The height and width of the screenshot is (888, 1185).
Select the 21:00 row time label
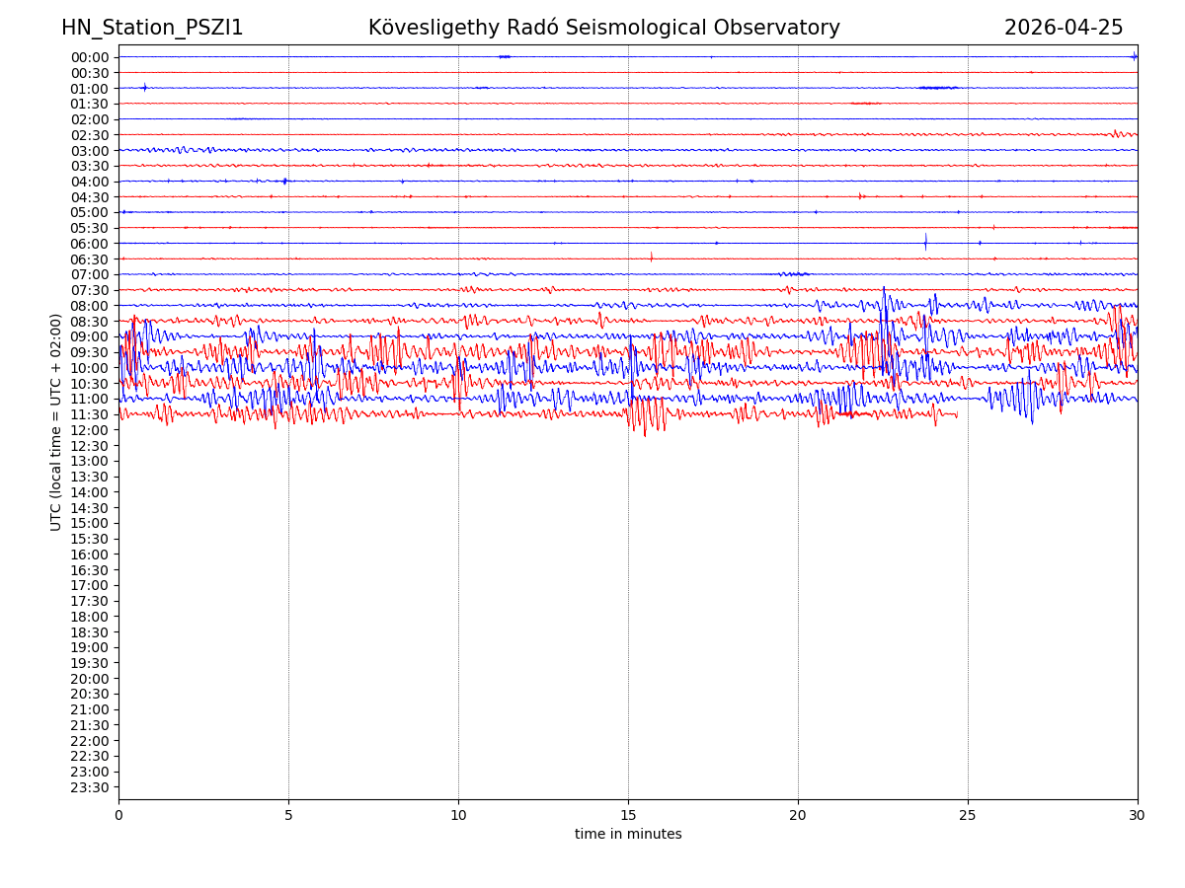pos(90,709)
